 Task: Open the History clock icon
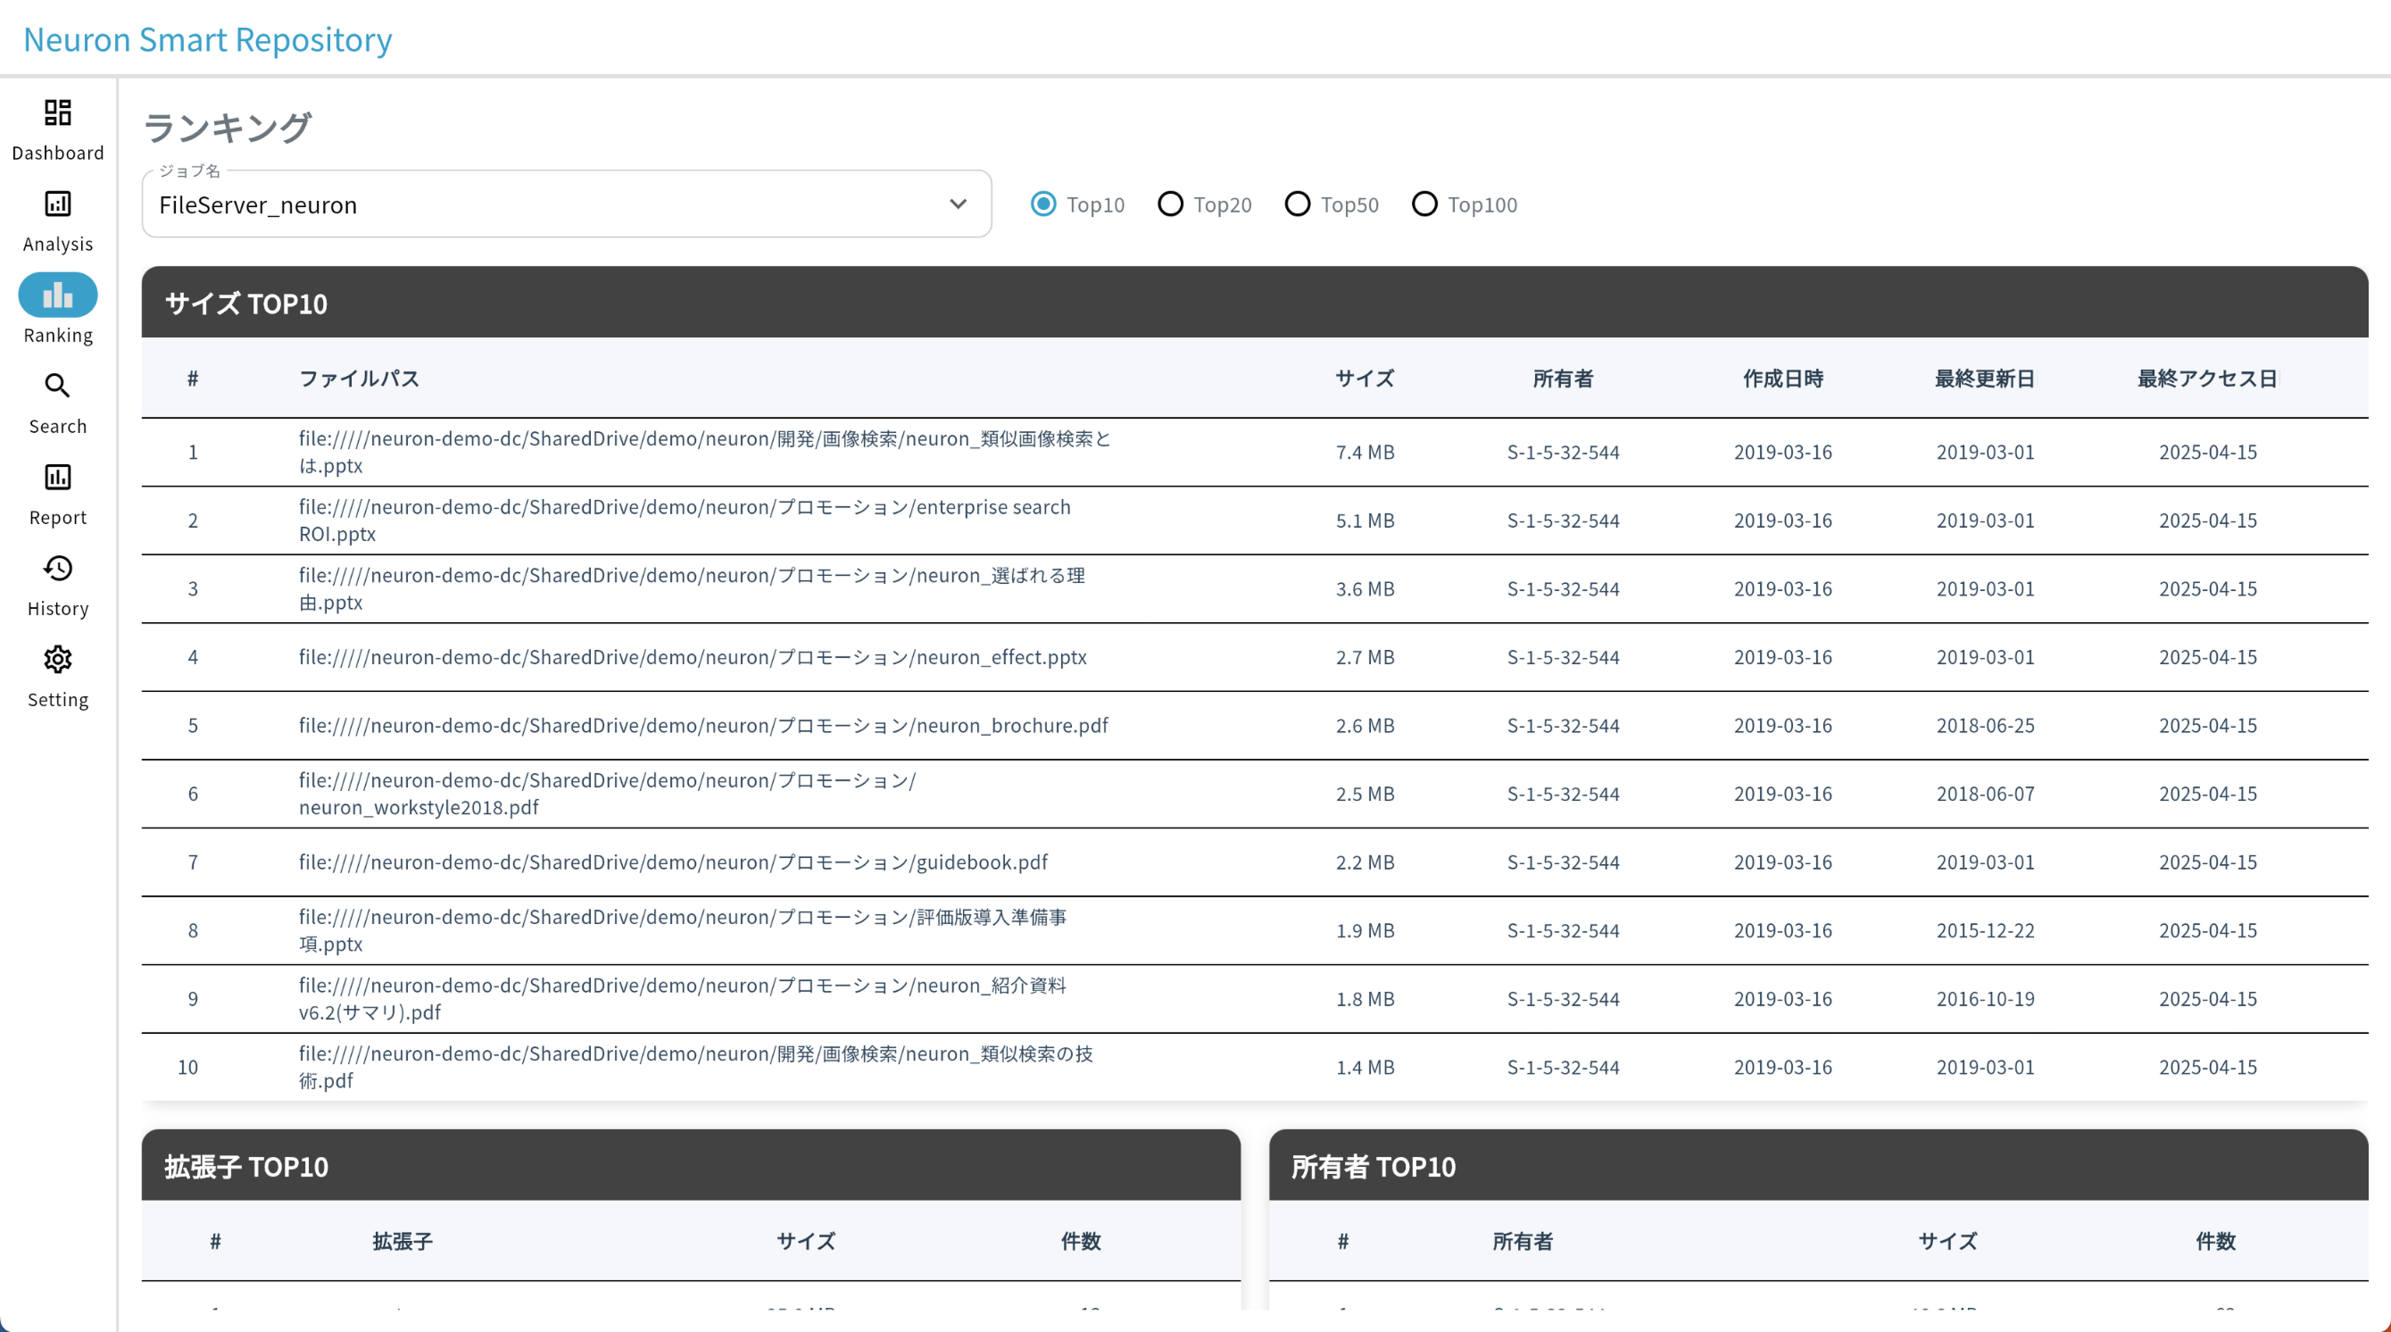(57, 568)
